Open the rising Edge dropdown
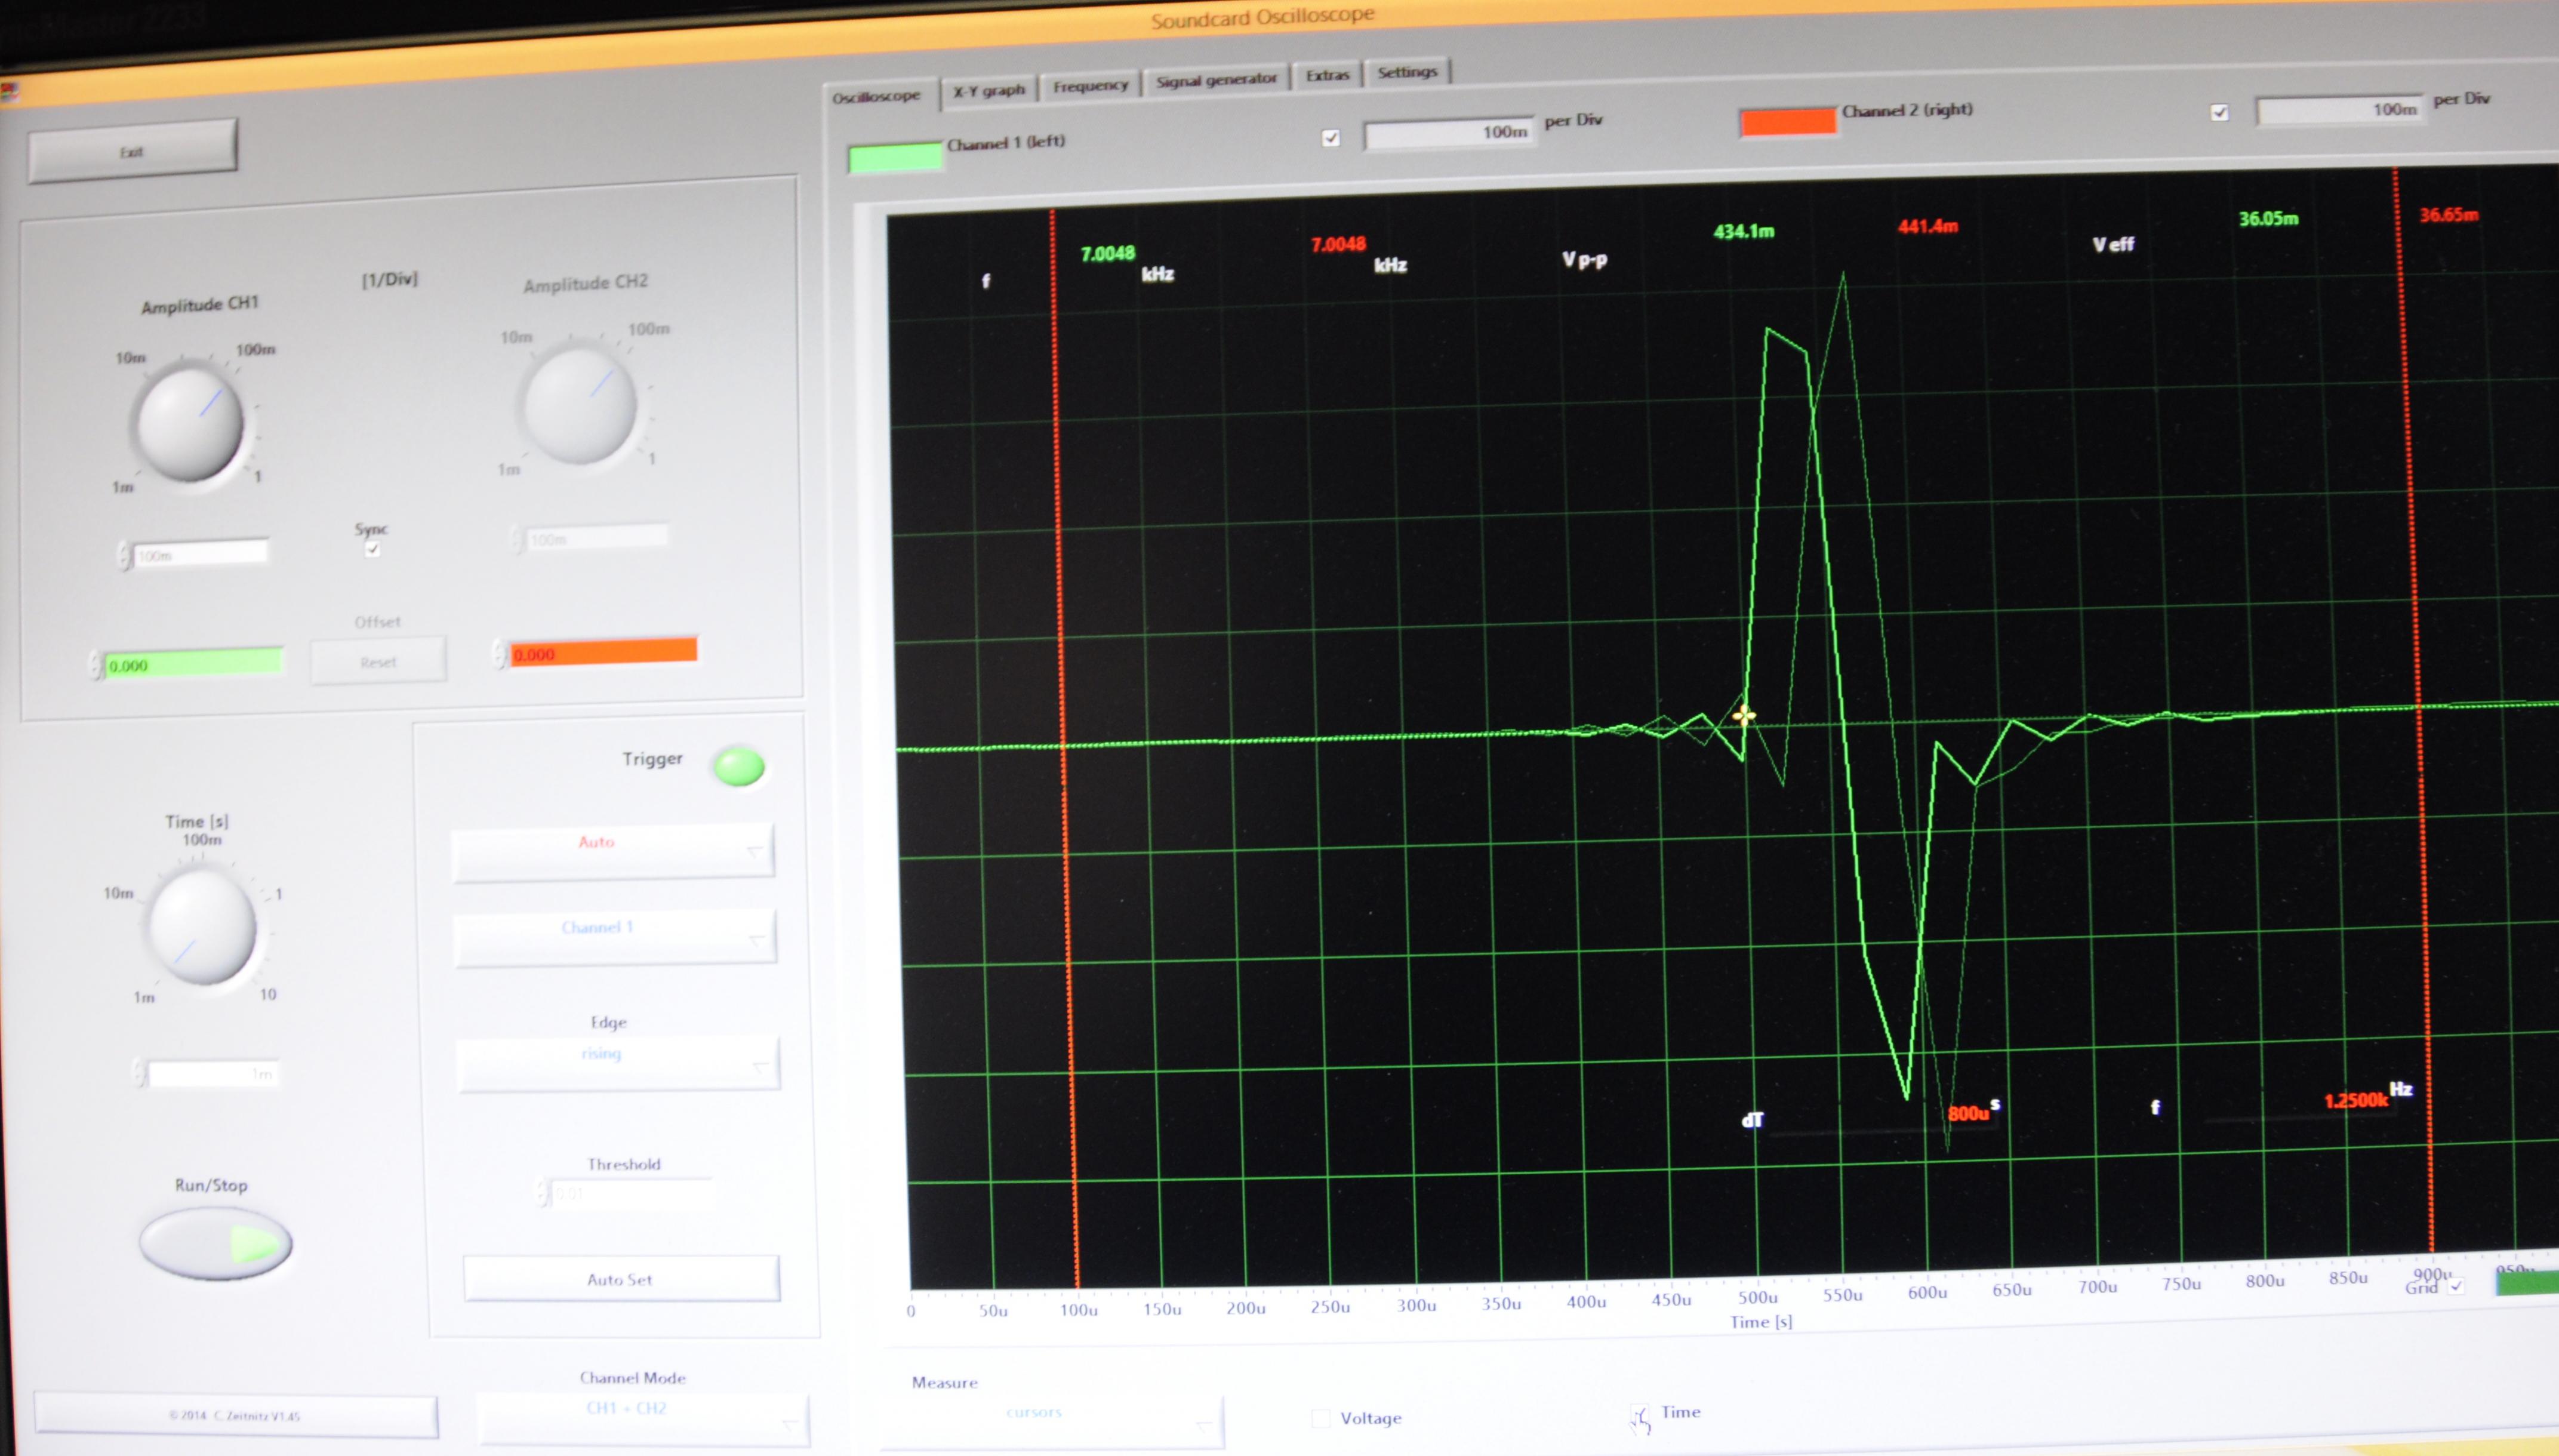 619,1063
